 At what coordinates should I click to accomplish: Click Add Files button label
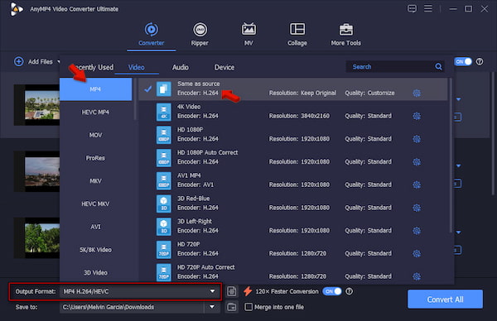point(41,62)
